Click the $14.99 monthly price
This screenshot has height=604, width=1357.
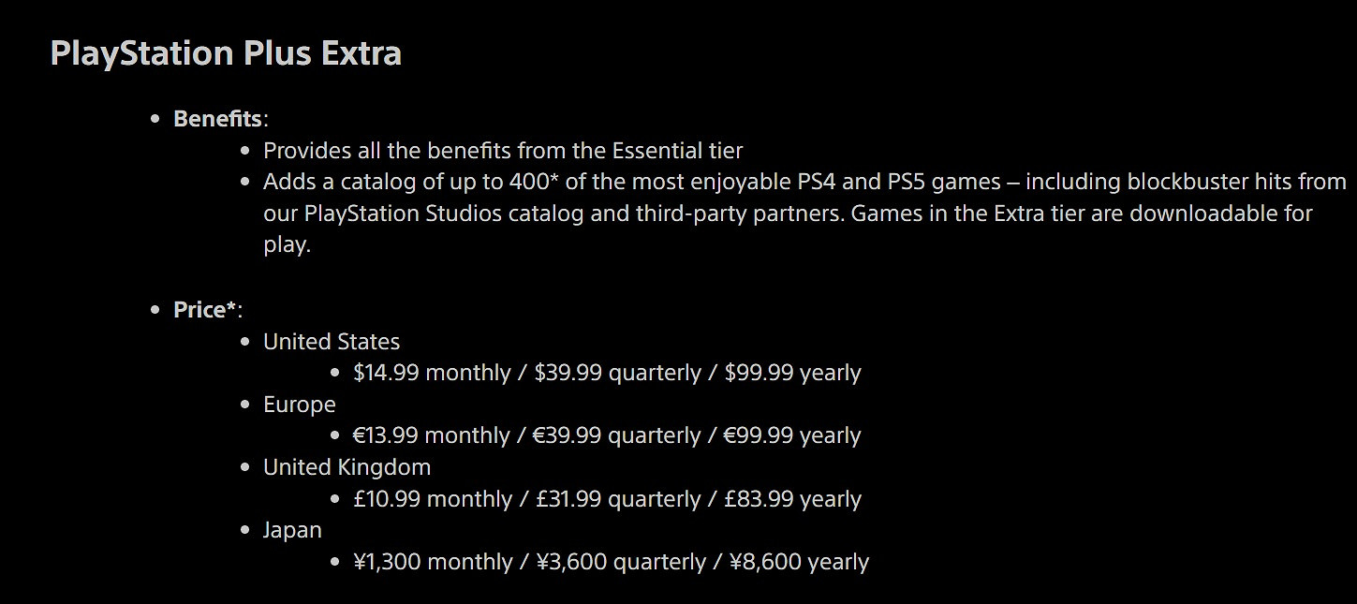[x=431, y=373]
